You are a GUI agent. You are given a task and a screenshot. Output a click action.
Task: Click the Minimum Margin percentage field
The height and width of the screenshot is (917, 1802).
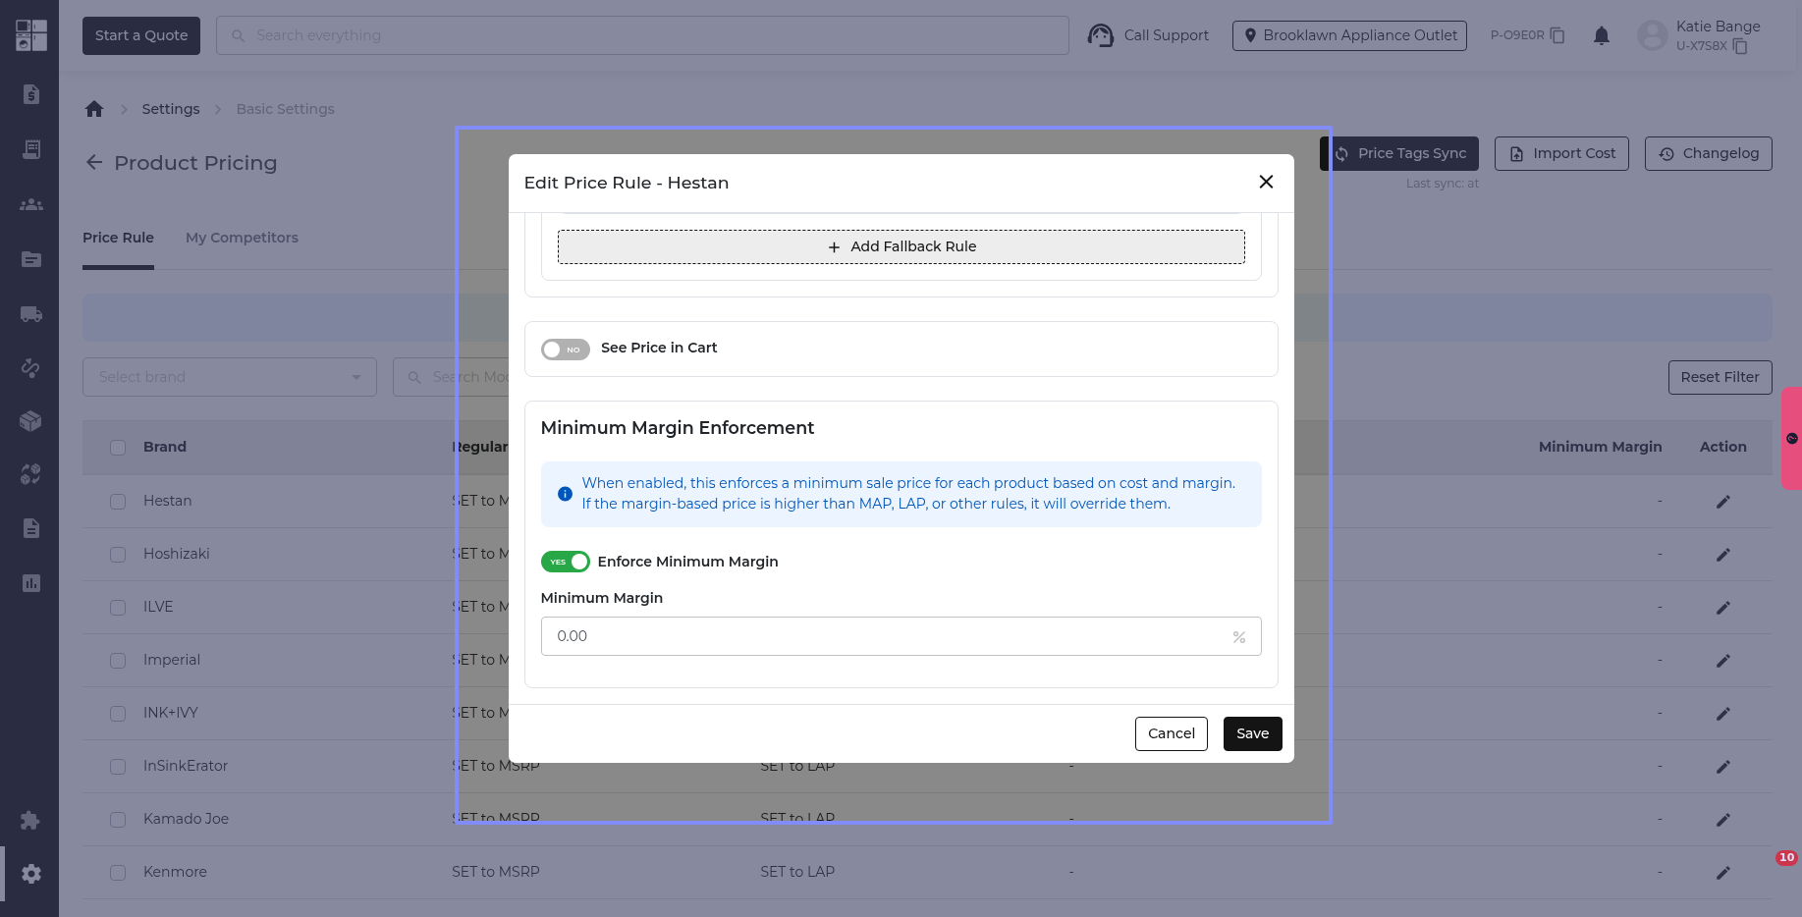pyautogui.click(x=889, y=636)
